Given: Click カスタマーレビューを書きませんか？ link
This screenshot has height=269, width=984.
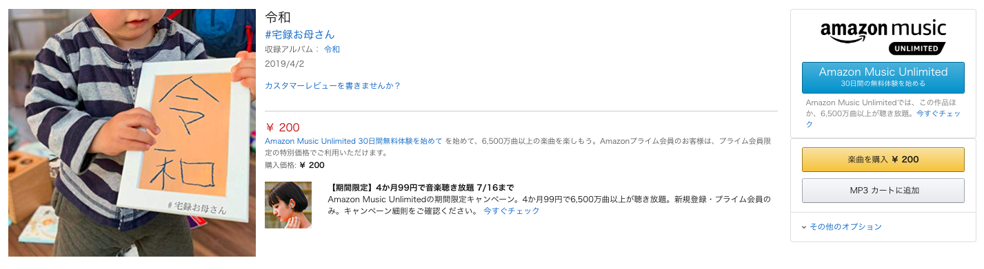Looking at the screenshot, I should [x=333, y=86].
